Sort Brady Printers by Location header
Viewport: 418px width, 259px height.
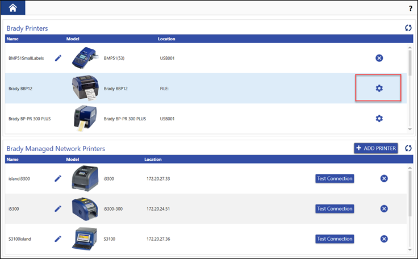[166, 39]
